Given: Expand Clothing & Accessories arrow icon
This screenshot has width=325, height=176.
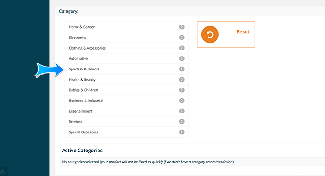Looking at the screenshot, I should point(182,48).
